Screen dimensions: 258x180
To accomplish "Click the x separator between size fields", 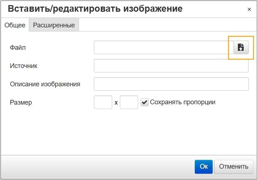I will (116, 103).
